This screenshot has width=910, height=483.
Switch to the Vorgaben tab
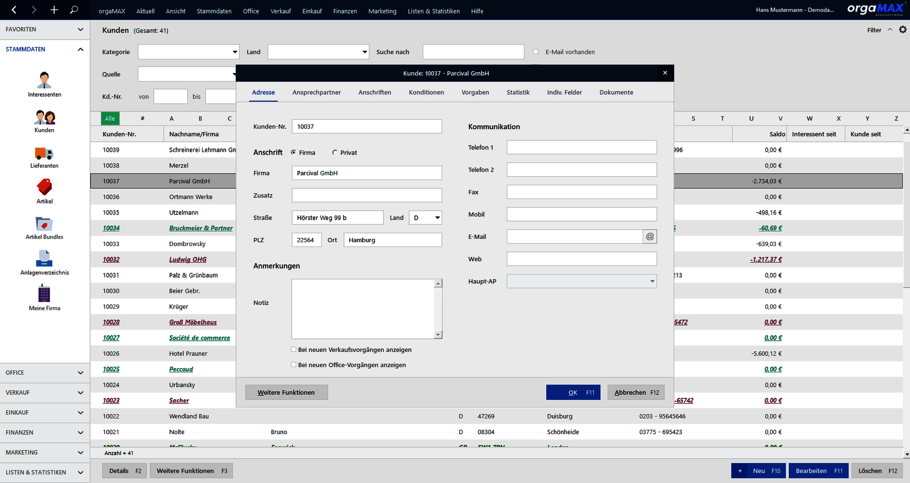475,92
